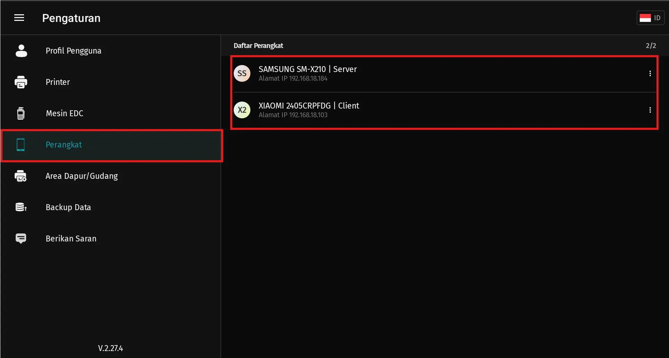Viewport: 669px width, 358px height.
Task: Click the SS avatar of SAMSUNG device
Action: [x=242, y=73]
